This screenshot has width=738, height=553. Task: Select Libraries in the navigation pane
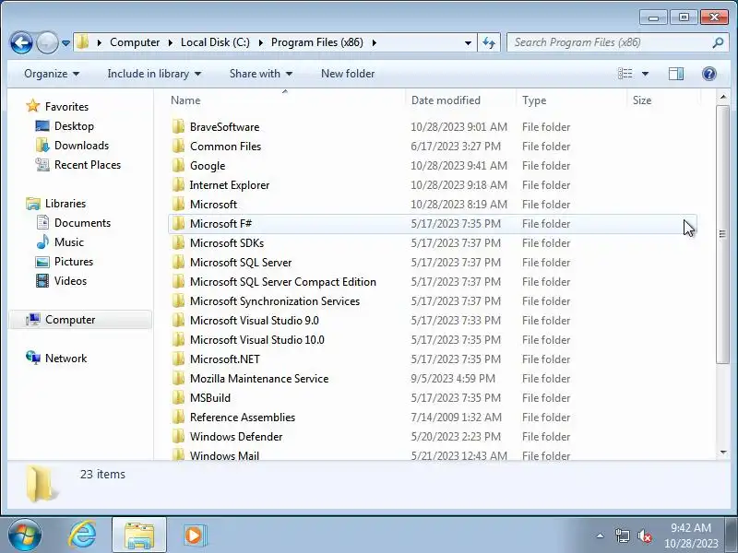[x=56, y=204]
